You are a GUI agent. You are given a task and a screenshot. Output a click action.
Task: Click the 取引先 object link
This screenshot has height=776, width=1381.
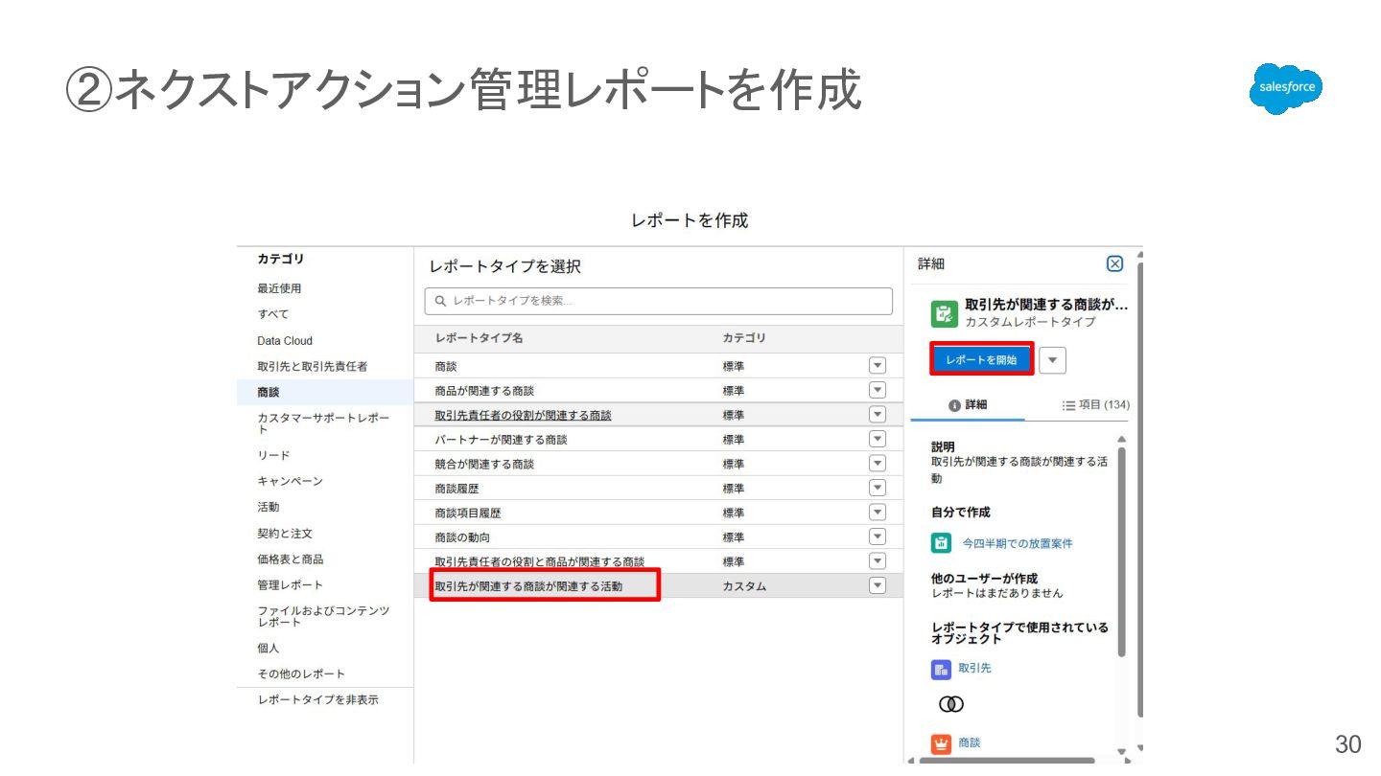(974, 669)
